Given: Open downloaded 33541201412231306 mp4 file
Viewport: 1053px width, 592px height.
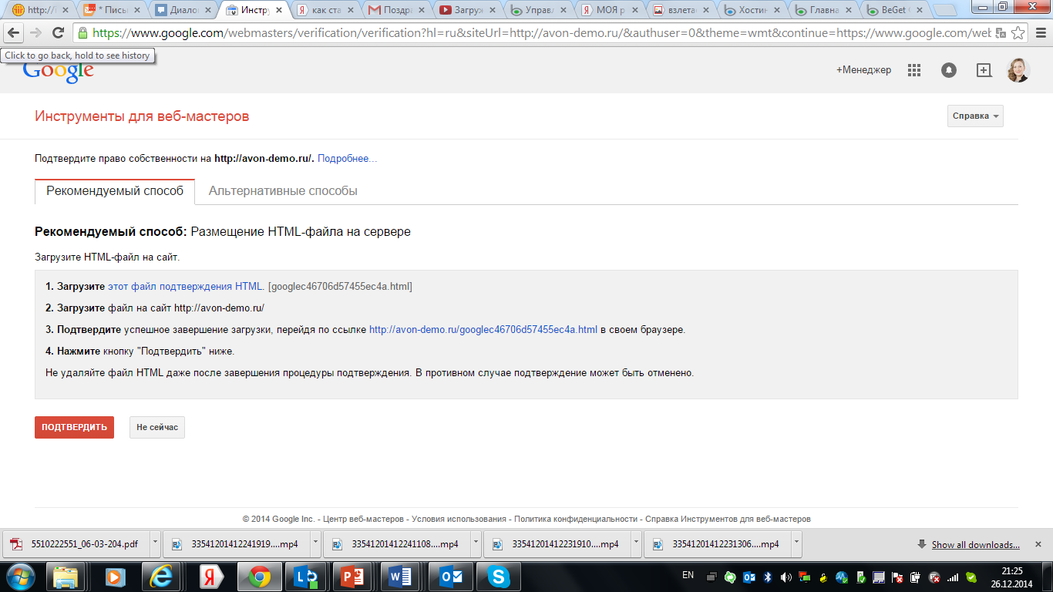Looking at the screenshot, I should point(717,544).
